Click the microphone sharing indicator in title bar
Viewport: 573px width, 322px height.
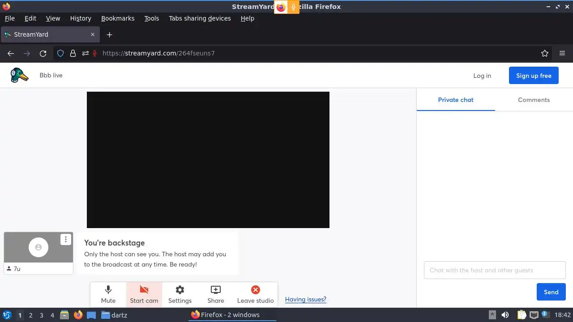click(293, 7)
